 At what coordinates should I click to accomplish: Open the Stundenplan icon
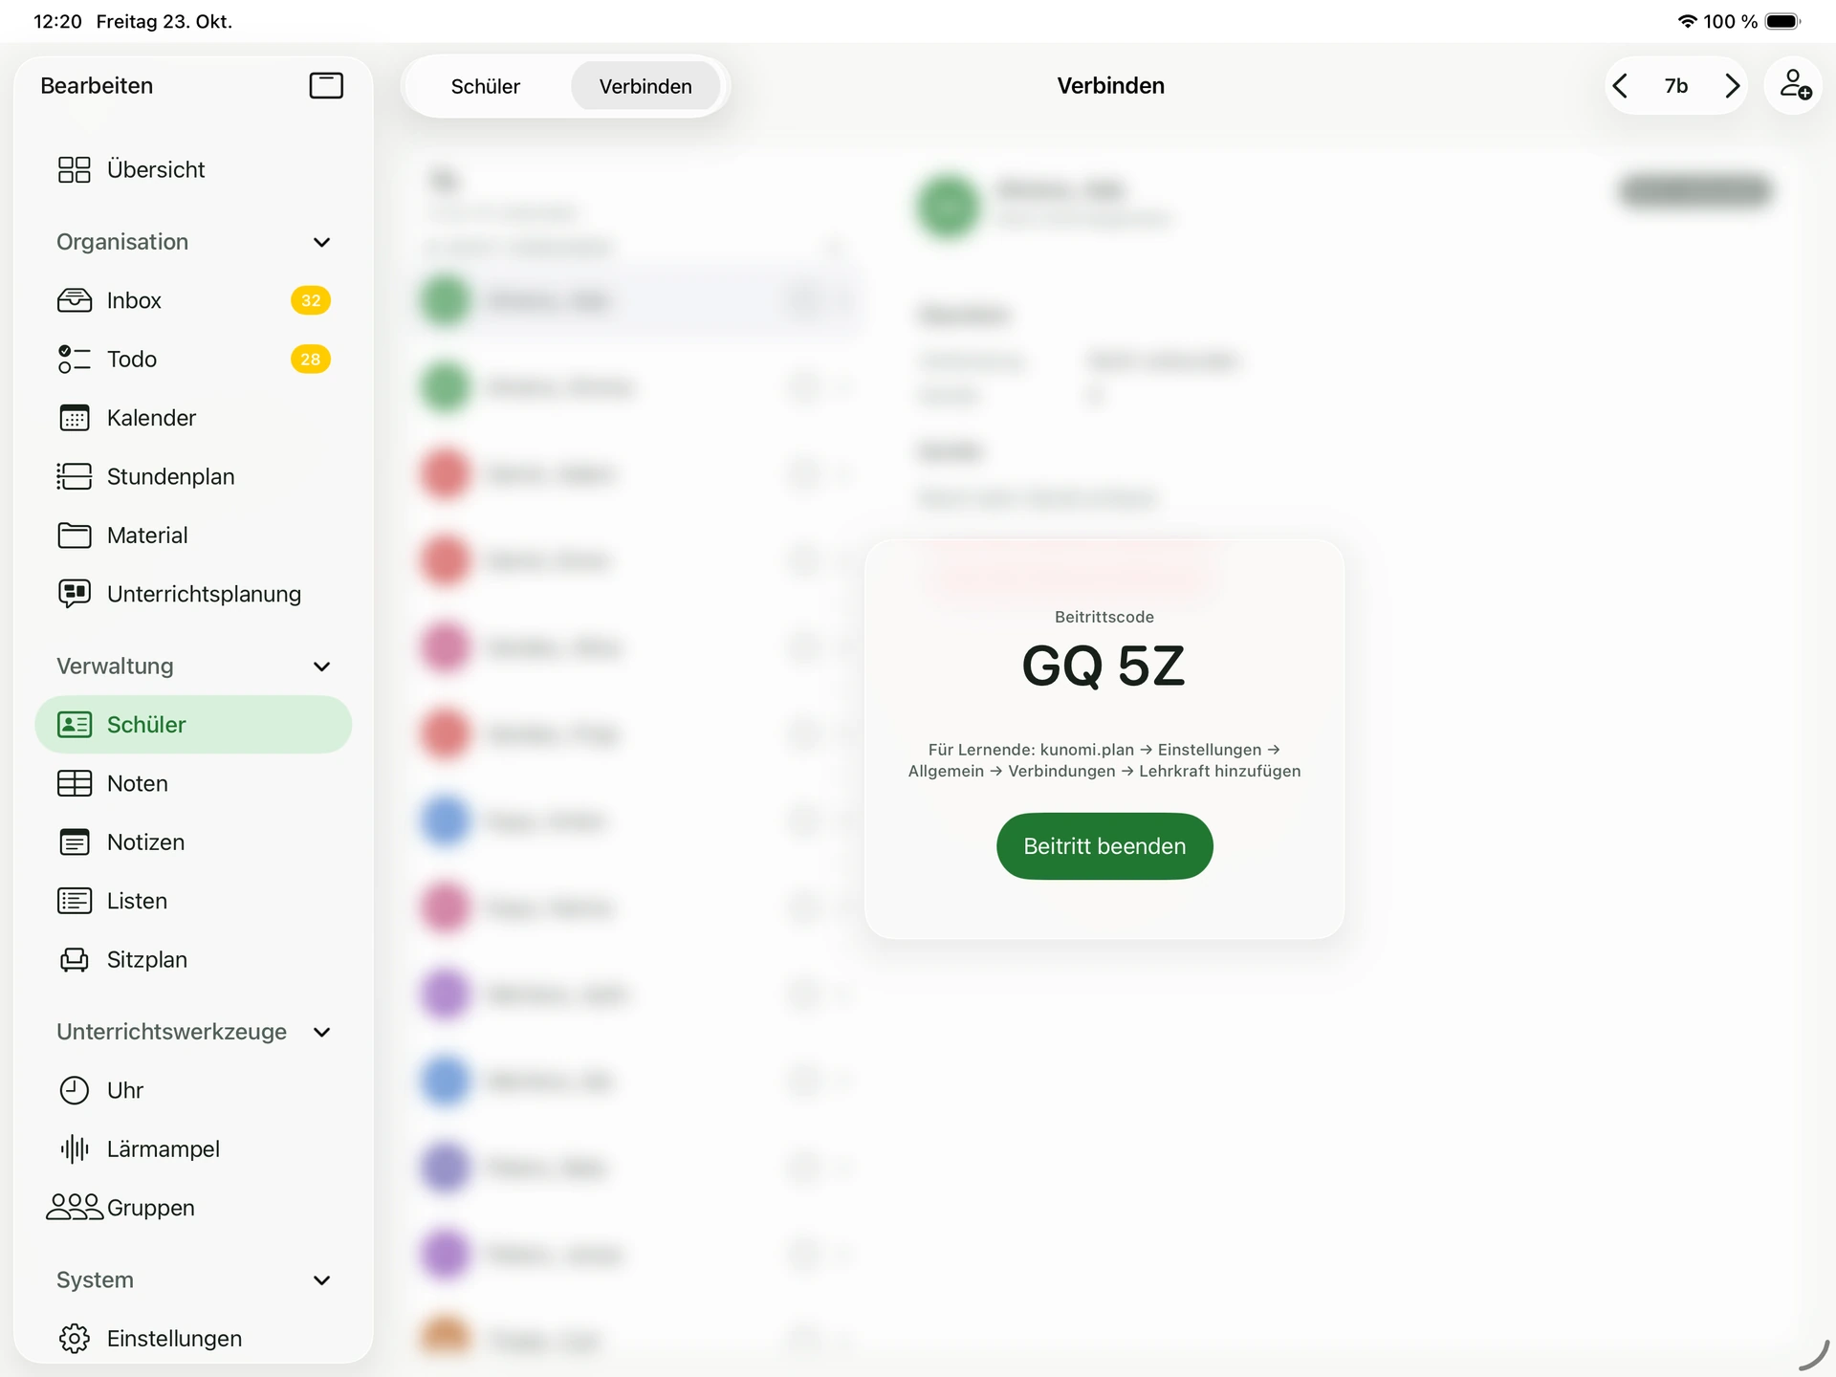click(74, 476)
